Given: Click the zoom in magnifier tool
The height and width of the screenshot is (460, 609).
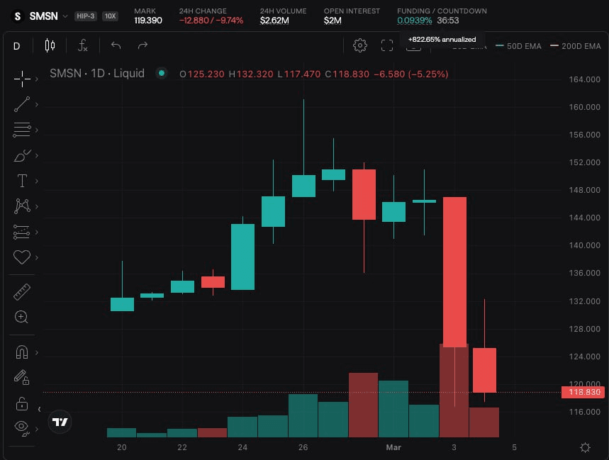Looking at the screenshot, I should pos(22,317).
